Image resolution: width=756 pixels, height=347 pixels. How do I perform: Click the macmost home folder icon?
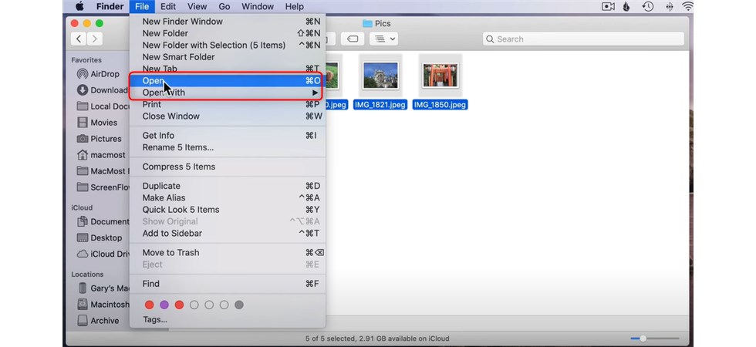point(83,155)
